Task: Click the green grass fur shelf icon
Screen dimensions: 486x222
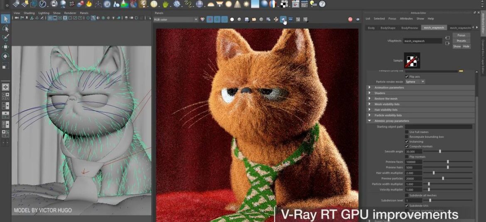Action: click(165, 4)
